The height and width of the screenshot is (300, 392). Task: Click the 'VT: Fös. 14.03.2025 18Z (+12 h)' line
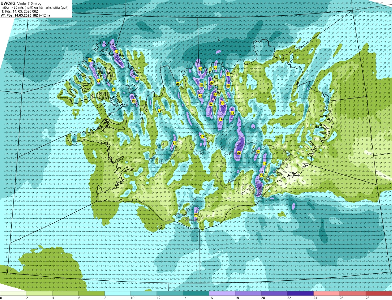click(x=25, y=15)
